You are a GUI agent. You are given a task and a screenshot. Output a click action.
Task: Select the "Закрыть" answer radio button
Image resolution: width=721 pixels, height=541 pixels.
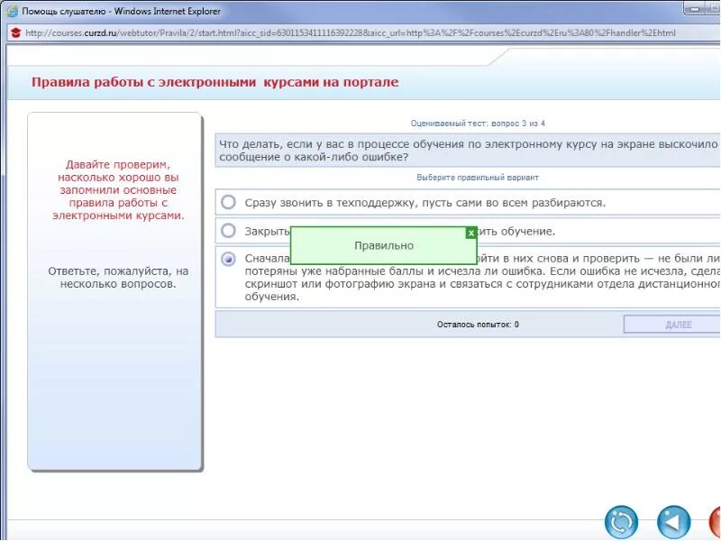coord(229,231)
